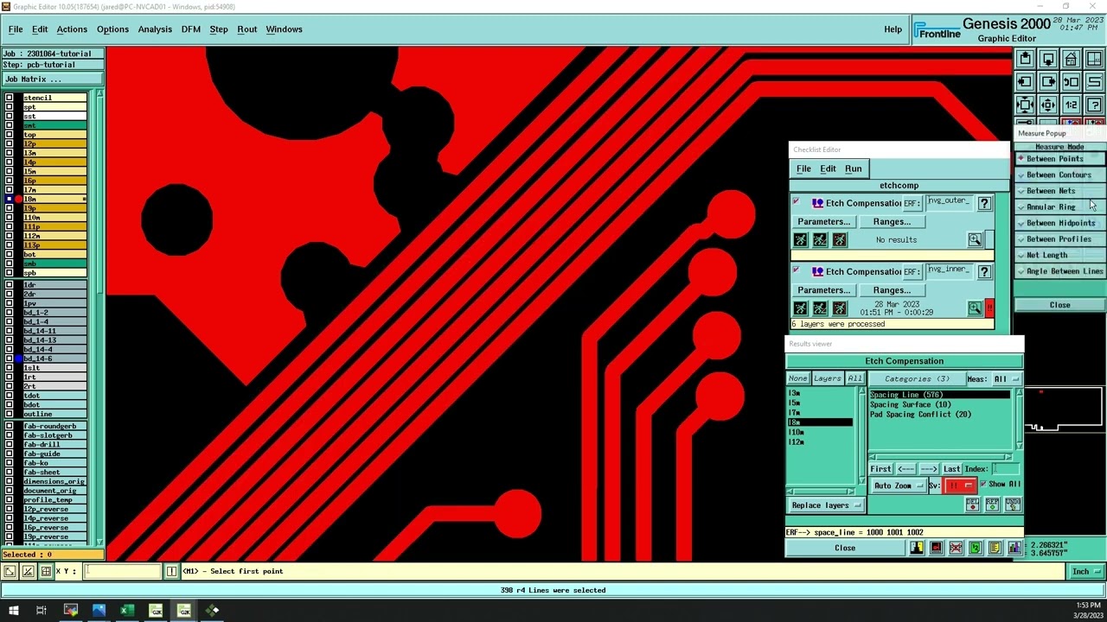Open Meas All dropdown
This screenshot has width=1107, height=622.
tap(1005, 379)
